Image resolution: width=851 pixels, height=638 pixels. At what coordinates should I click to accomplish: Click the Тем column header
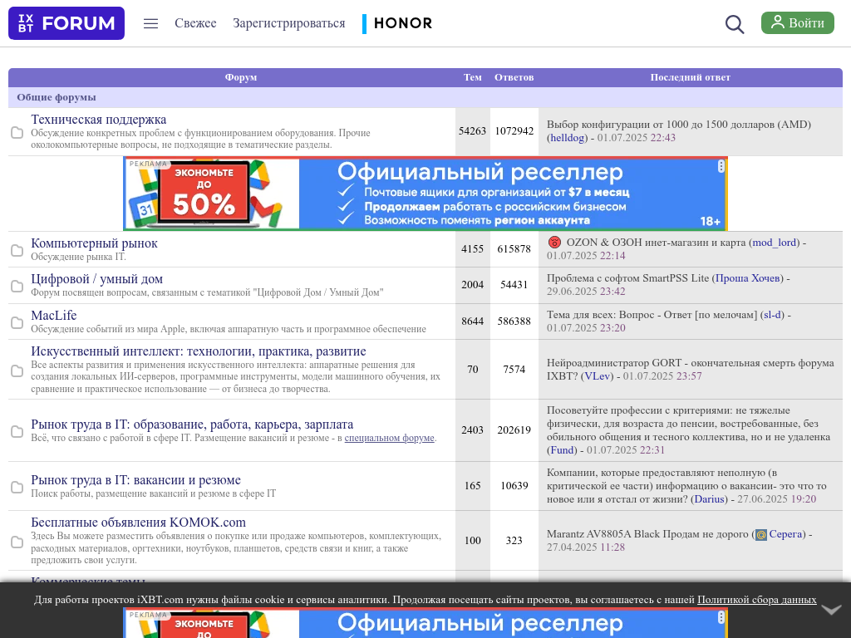(472, 77)
